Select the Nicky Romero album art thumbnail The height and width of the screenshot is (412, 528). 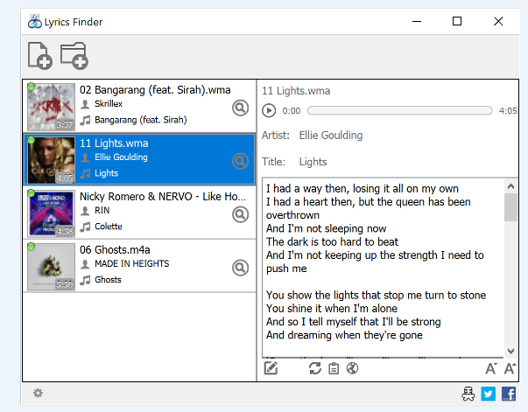(51, 213)
